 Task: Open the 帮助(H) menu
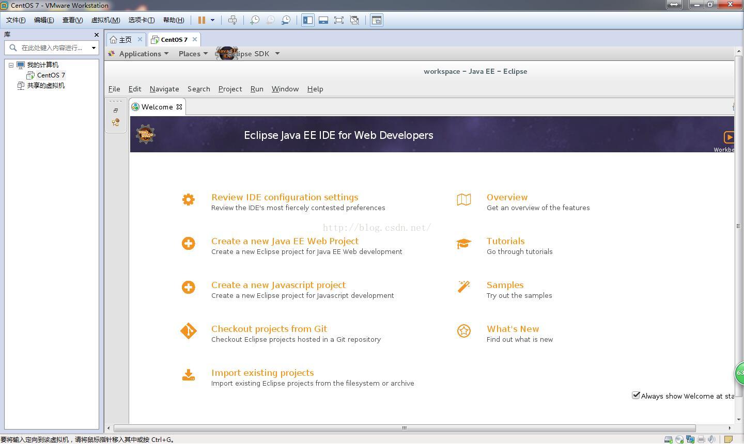pyautogui.click(x=174, y=20)
